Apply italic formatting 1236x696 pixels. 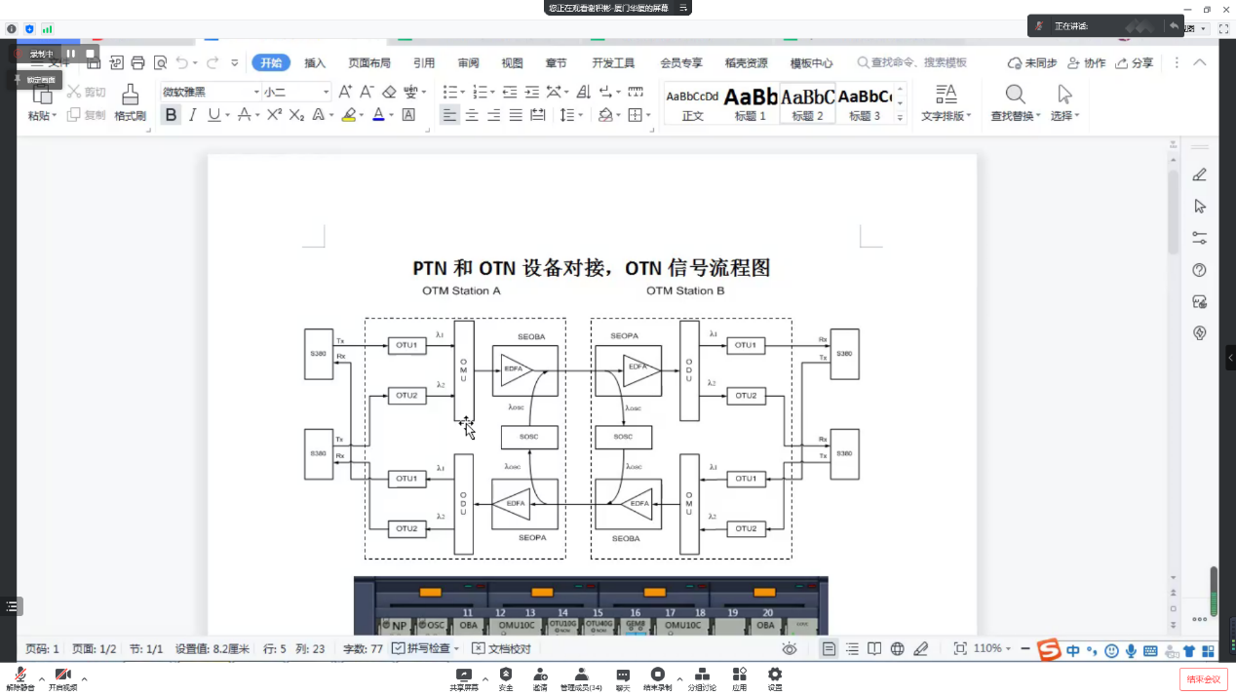[193, 115]
